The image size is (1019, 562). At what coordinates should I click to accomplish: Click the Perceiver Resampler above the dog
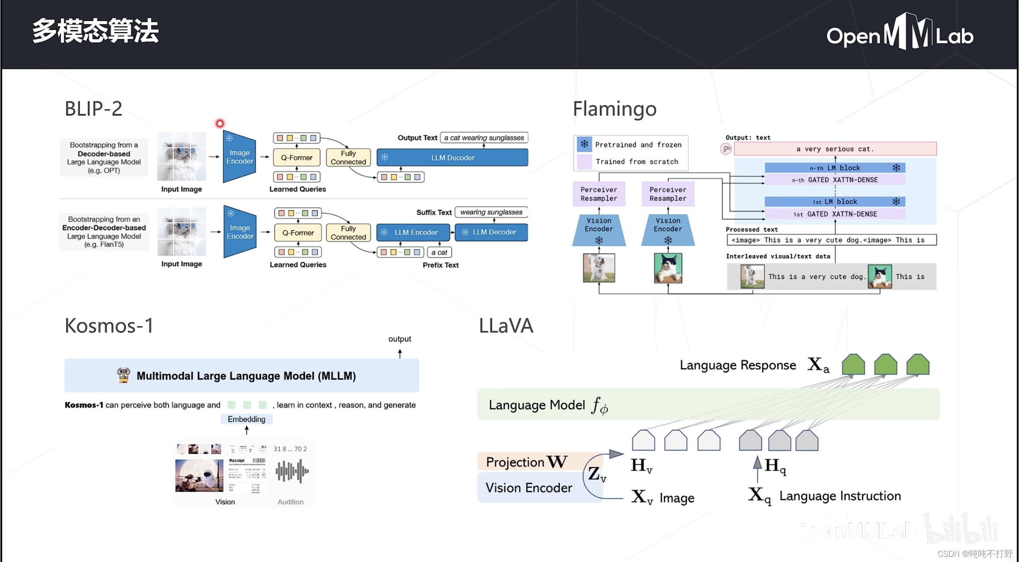click(599, 194)
